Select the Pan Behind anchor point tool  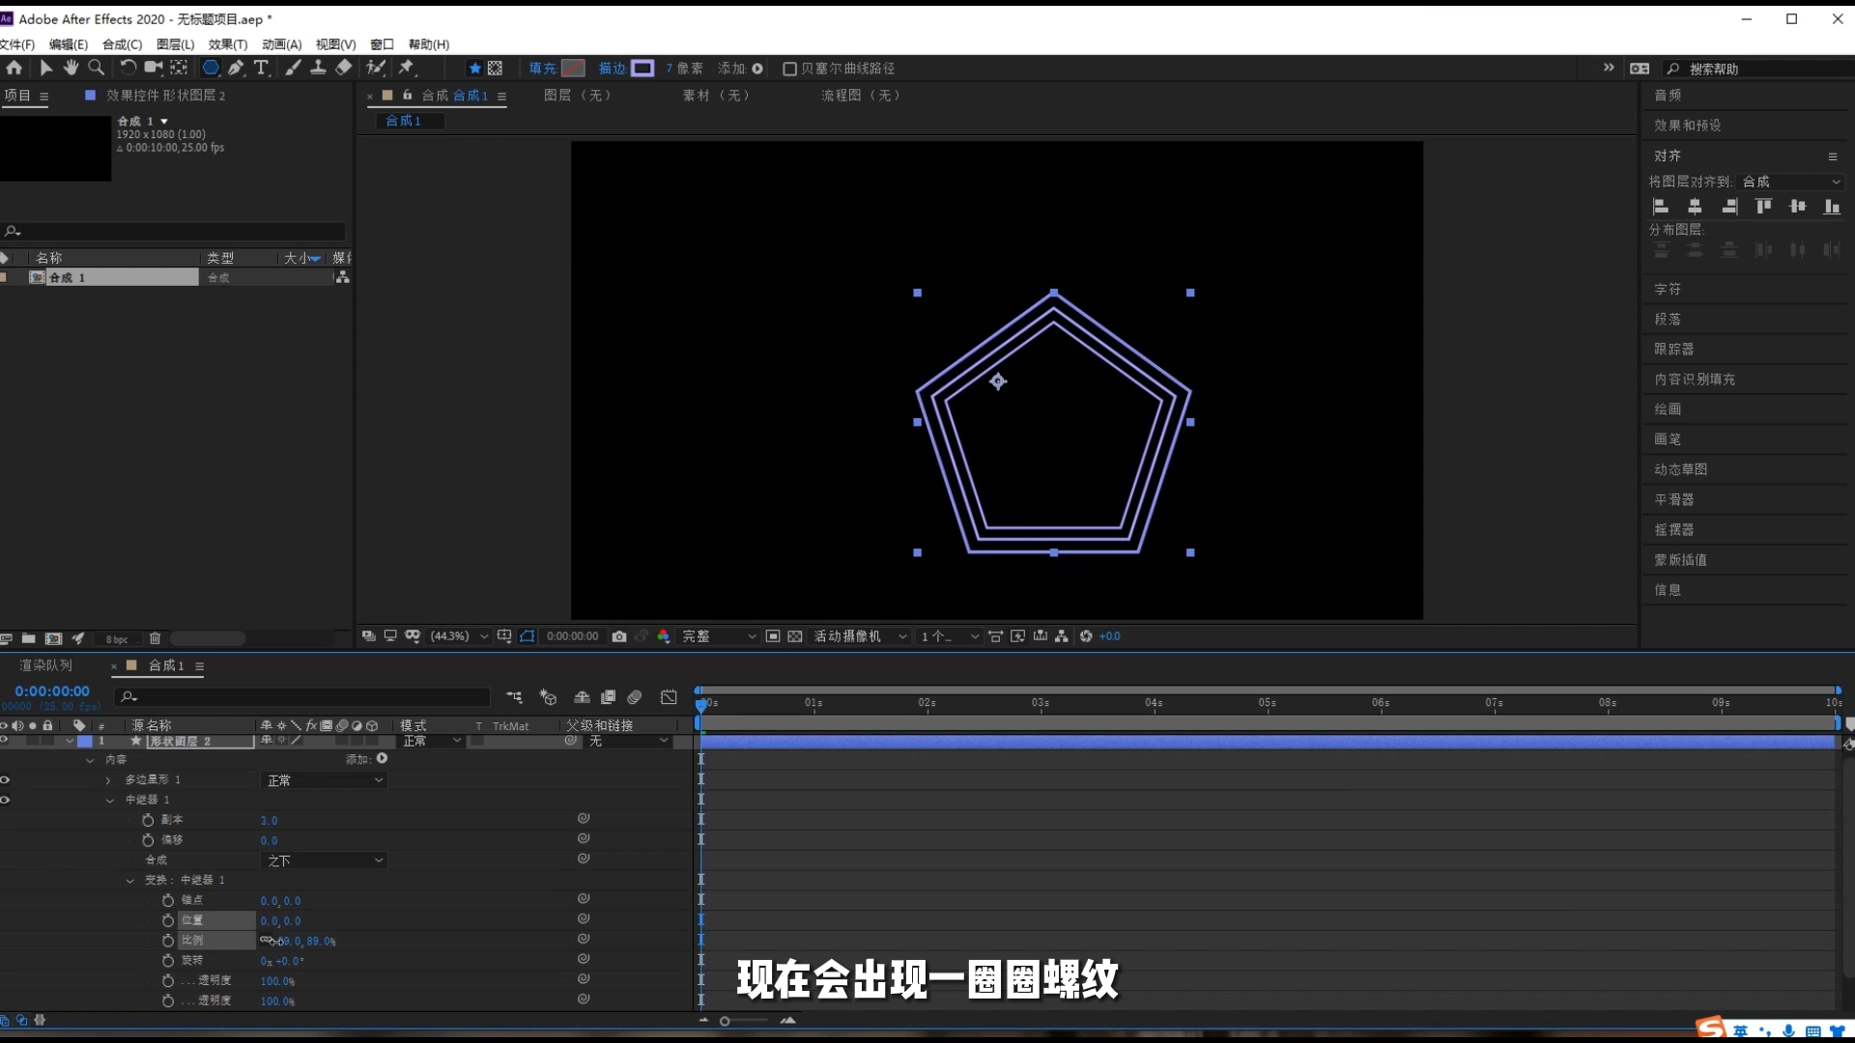(x=179, y=68)
